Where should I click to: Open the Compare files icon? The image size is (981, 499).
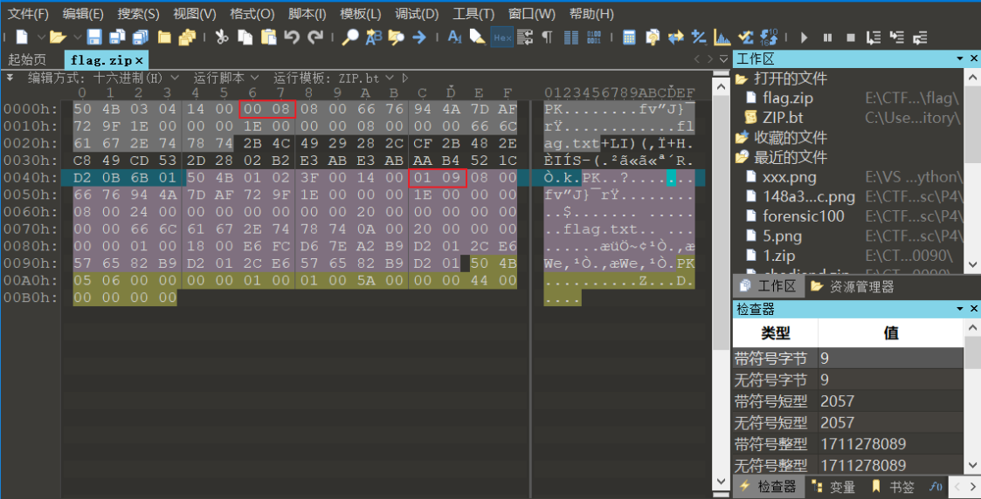coord(653,38)
